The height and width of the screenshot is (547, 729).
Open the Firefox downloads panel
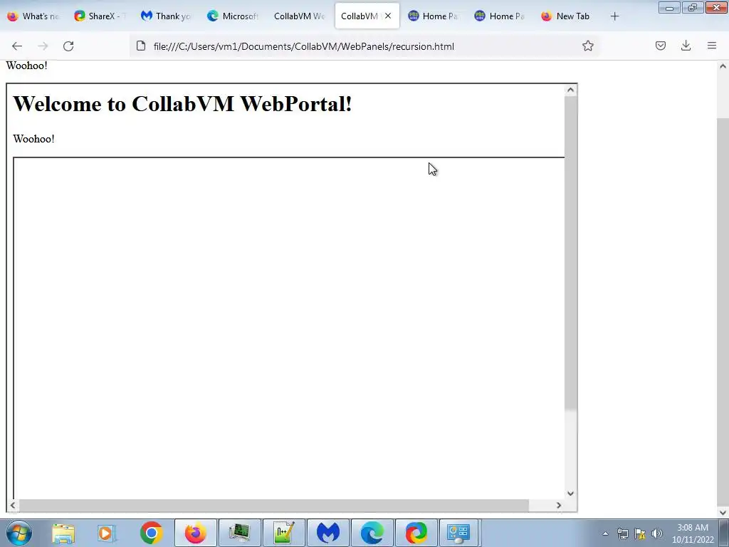[686, 46]
